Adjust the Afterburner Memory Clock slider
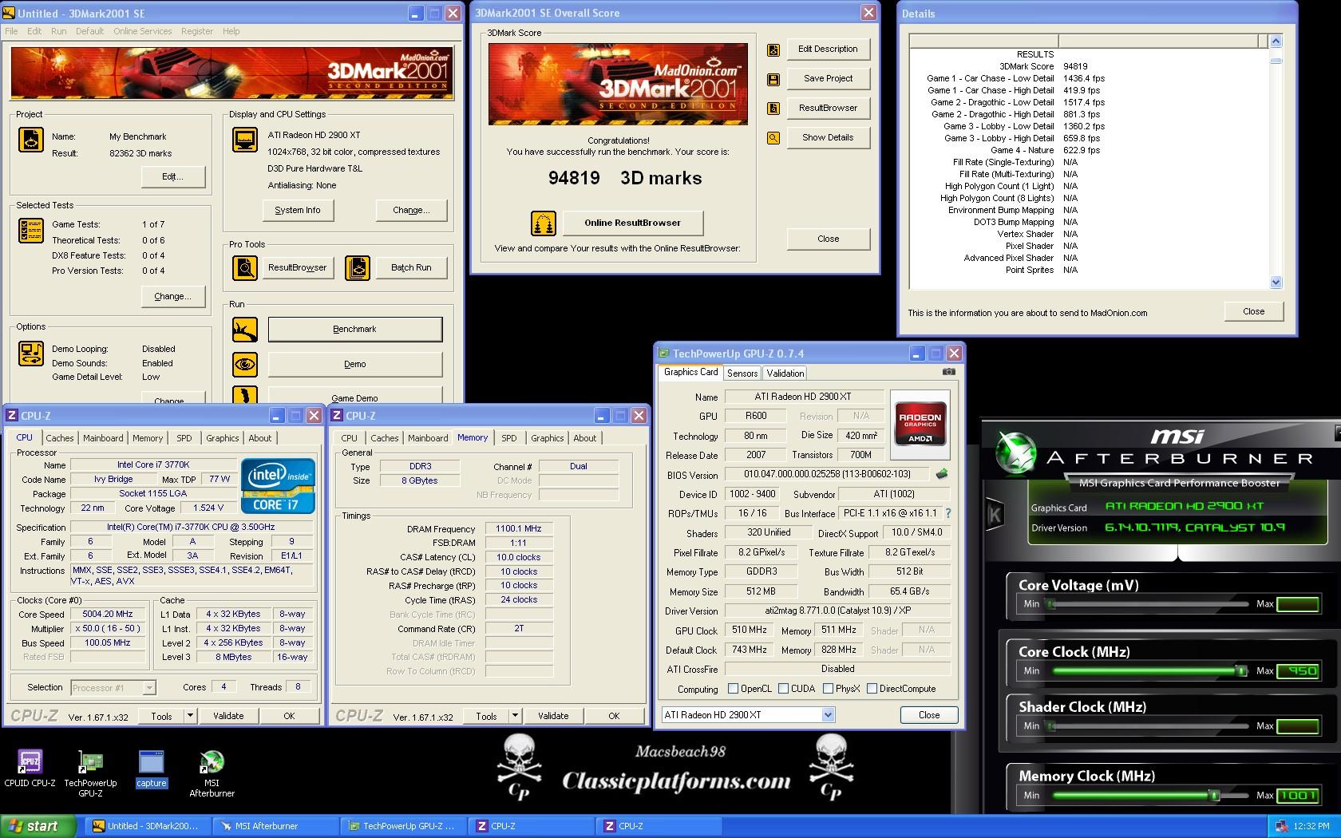This screenshot has height=838, width=1341. tap(1214, 795)
